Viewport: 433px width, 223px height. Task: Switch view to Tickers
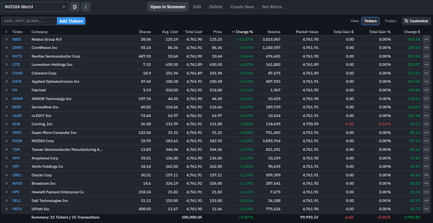tap(370, 21)
